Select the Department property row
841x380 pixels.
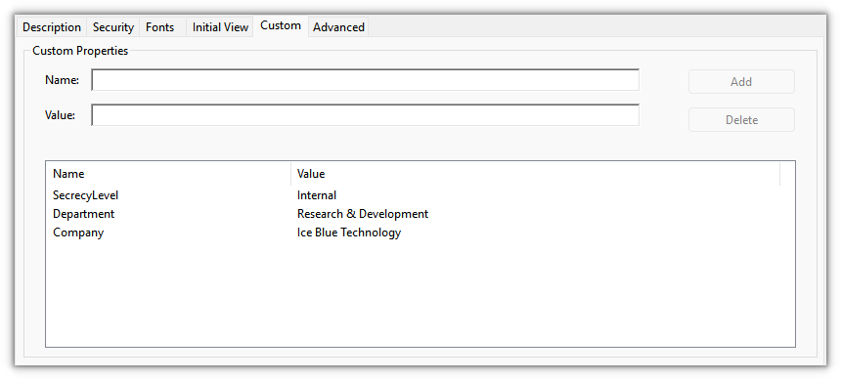click(420, 214)
